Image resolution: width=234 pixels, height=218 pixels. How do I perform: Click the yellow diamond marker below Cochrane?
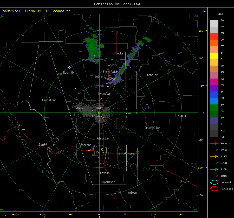89,150
